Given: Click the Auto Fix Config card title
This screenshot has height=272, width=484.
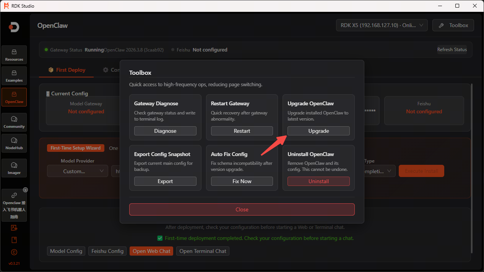Looking at the screenshot, I should [229, 154].
